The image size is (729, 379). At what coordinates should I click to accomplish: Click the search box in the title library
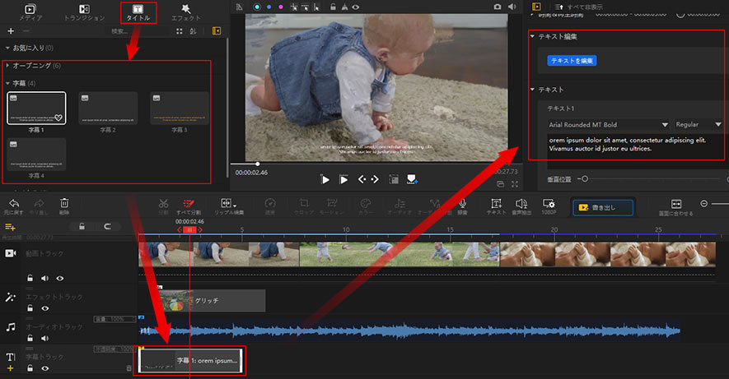(138, 31)
